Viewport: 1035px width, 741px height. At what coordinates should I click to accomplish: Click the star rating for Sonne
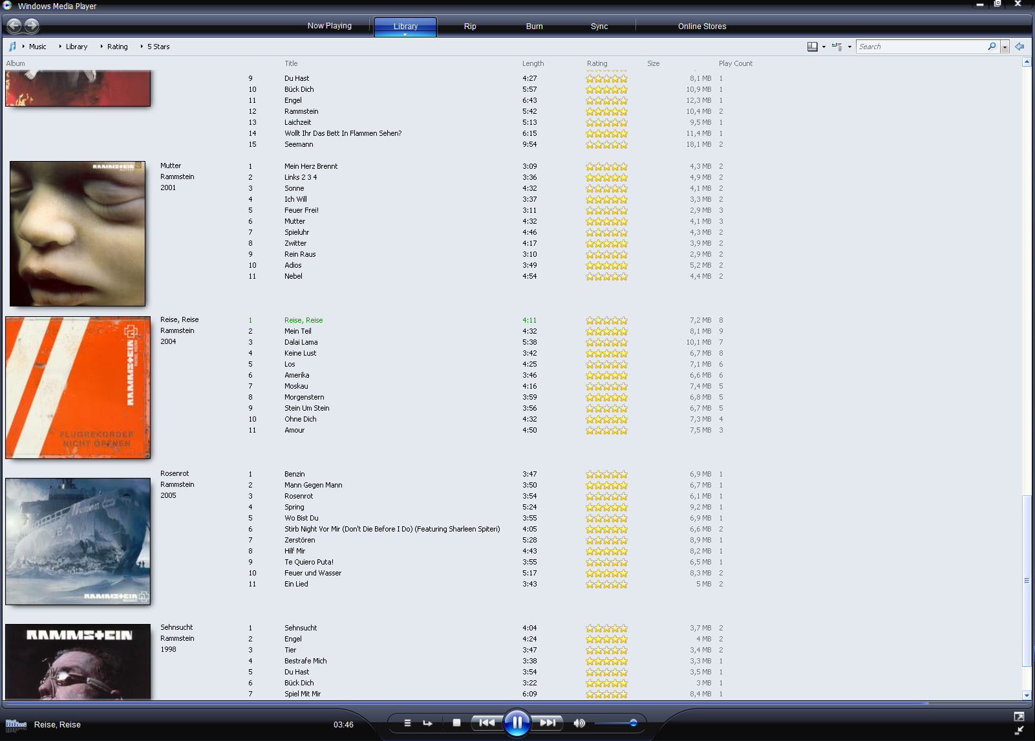tap(606, 188)
